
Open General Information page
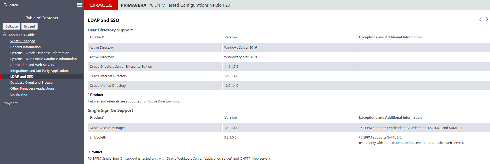(x=26, y=47)
